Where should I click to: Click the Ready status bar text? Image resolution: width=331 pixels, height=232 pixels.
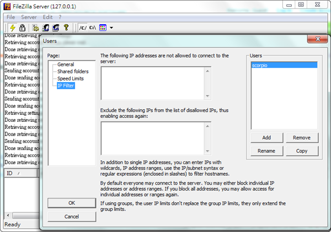point(13,224)
